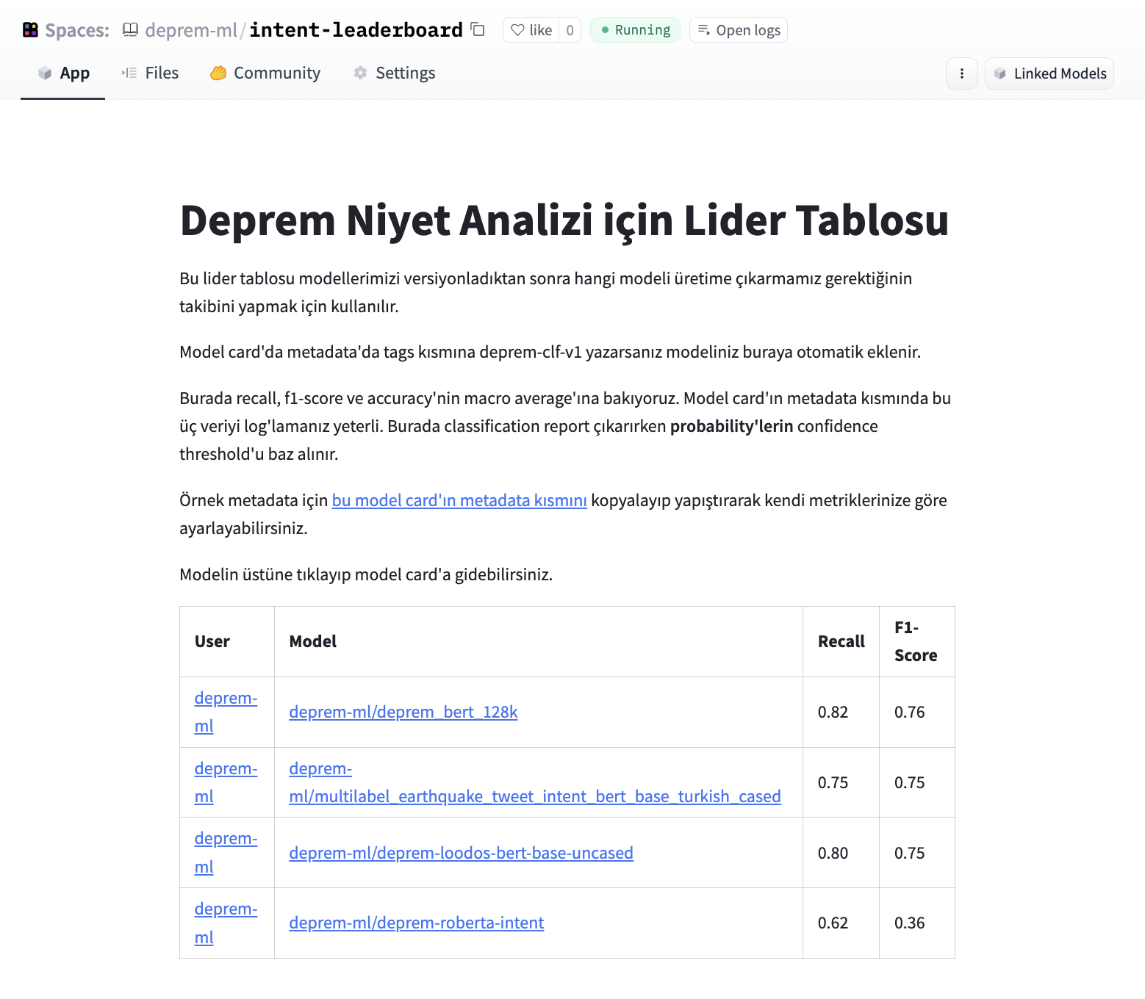Image resolution: width=1145 pixels, height=999 pixels.
Task: Open the deprem_bert_128k model link
Action: click(x=403, y=713)
